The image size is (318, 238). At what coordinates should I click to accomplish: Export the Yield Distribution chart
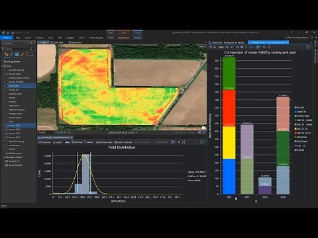(58, 142)
